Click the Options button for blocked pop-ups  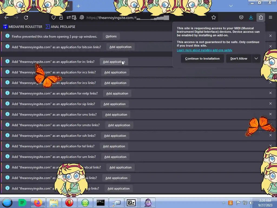point(111,36)
